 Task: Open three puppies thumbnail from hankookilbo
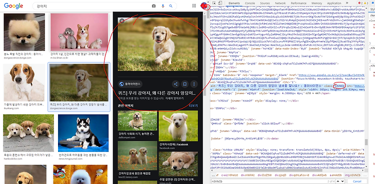(x=28, y=133)
